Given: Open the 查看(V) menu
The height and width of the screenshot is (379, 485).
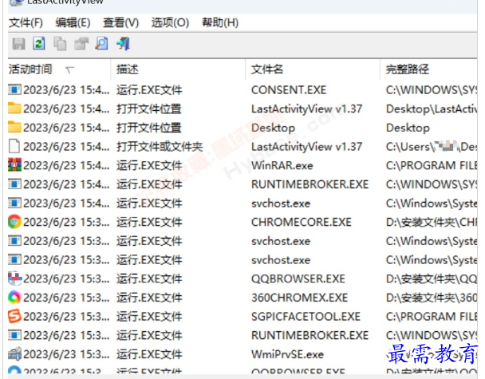Looking at the screenshot, I should 121,22.
